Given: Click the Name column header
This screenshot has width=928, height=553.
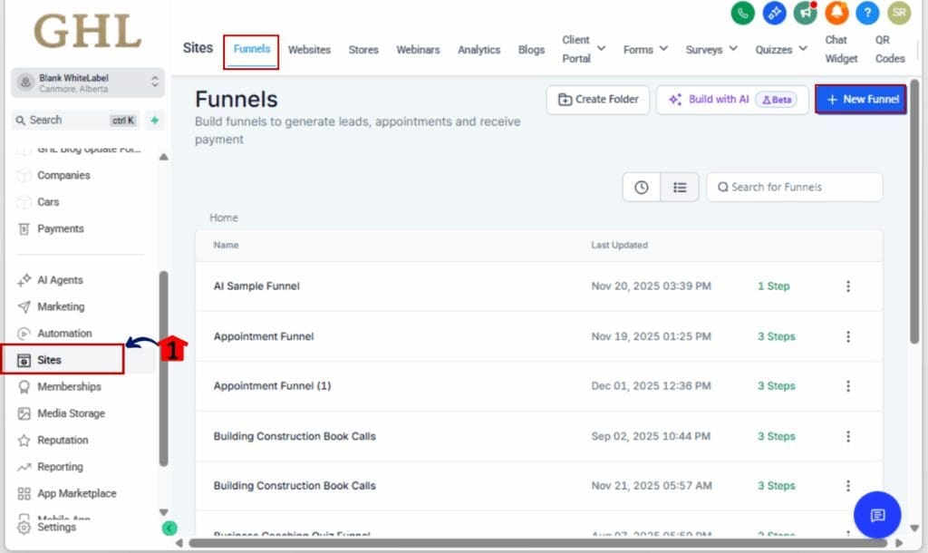Looking at the screenshot, I should click(226, 245).
